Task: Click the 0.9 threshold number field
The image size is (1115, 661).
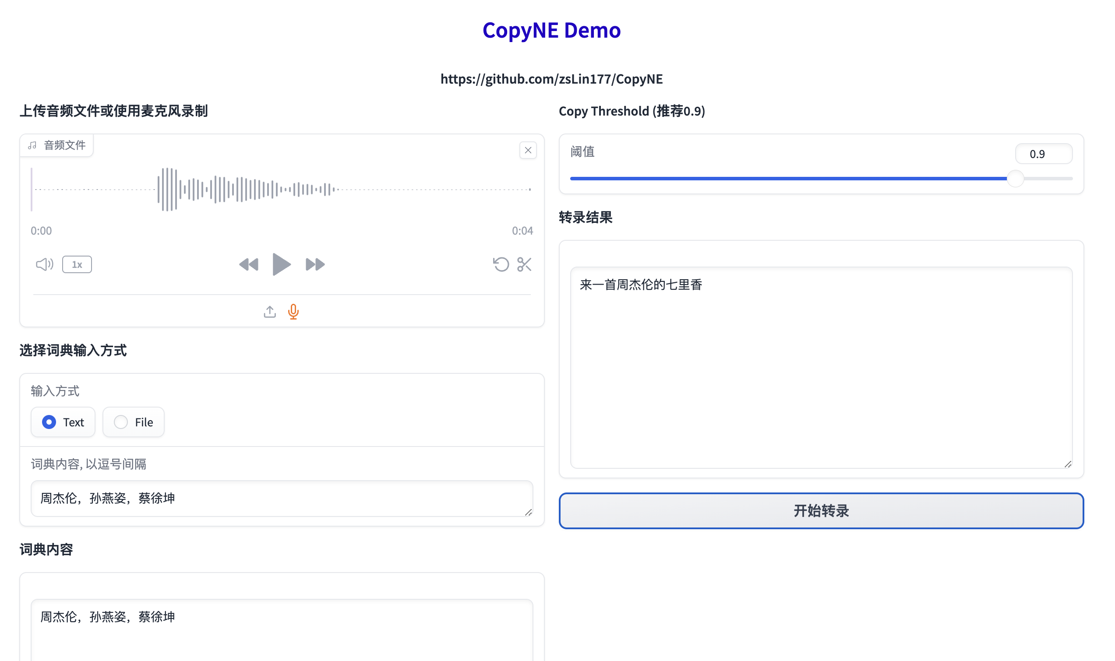Action: 1043,154
